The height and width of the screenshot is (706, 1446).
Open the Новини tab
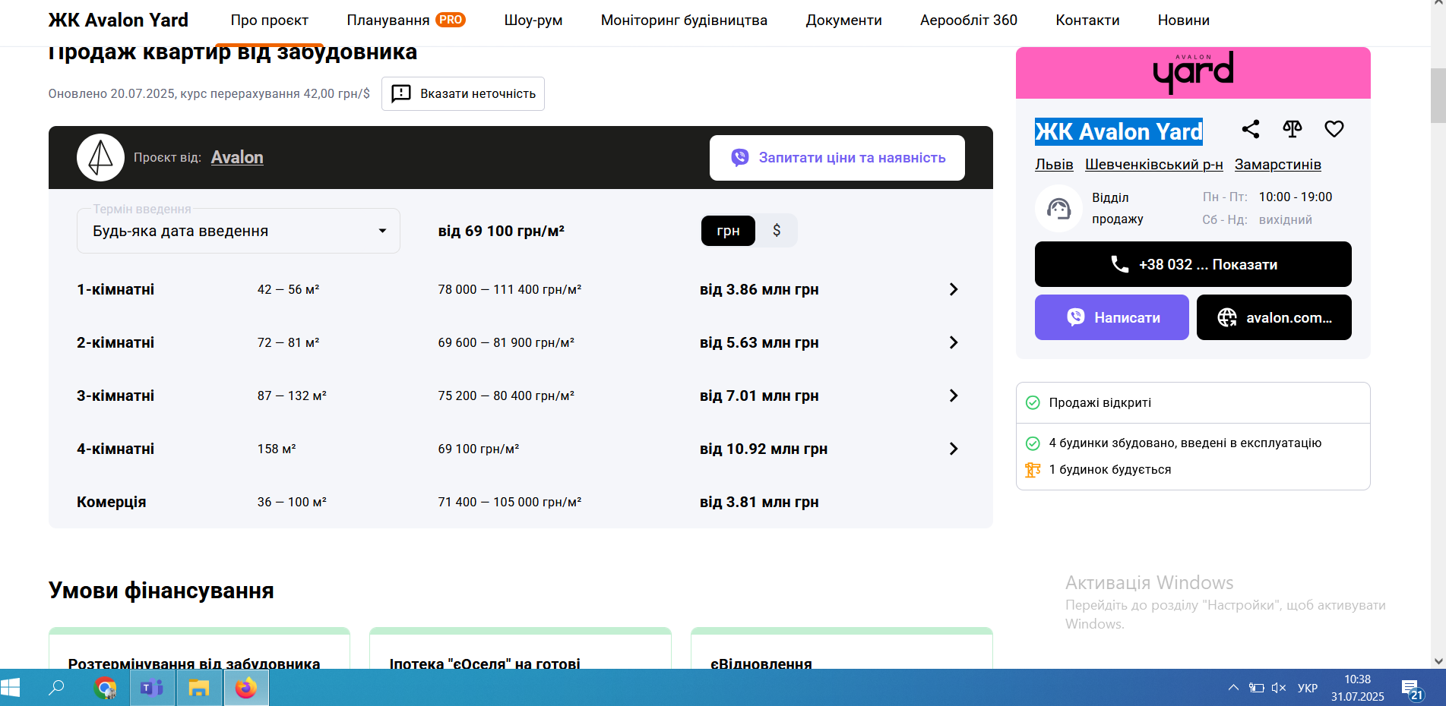pyautogui.click(x=1183, y=20)
